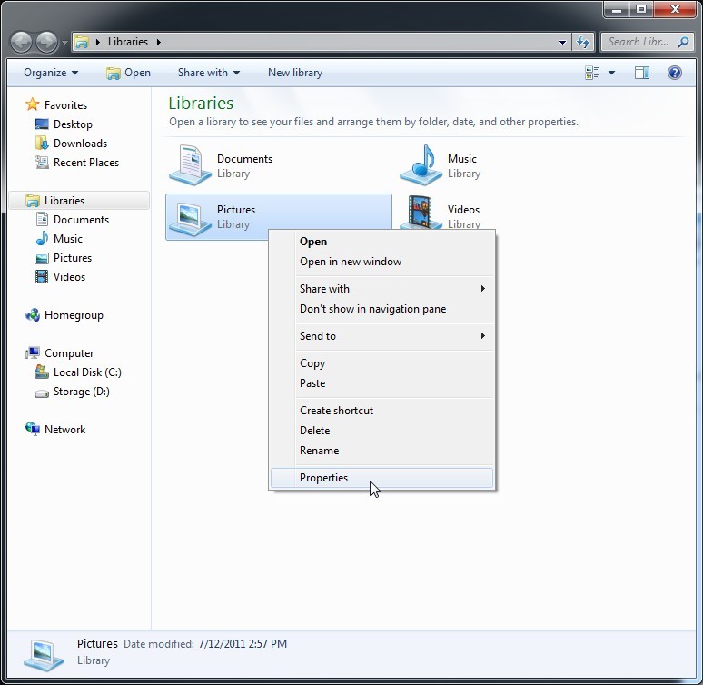The width and height of the screenshot is (703, 685).
Task: Click the Help question mark icon
Action: click(x=675, y=73)
